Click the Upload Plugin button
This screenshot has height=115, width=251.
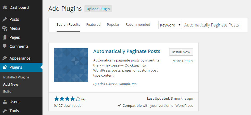coord(98,9)
